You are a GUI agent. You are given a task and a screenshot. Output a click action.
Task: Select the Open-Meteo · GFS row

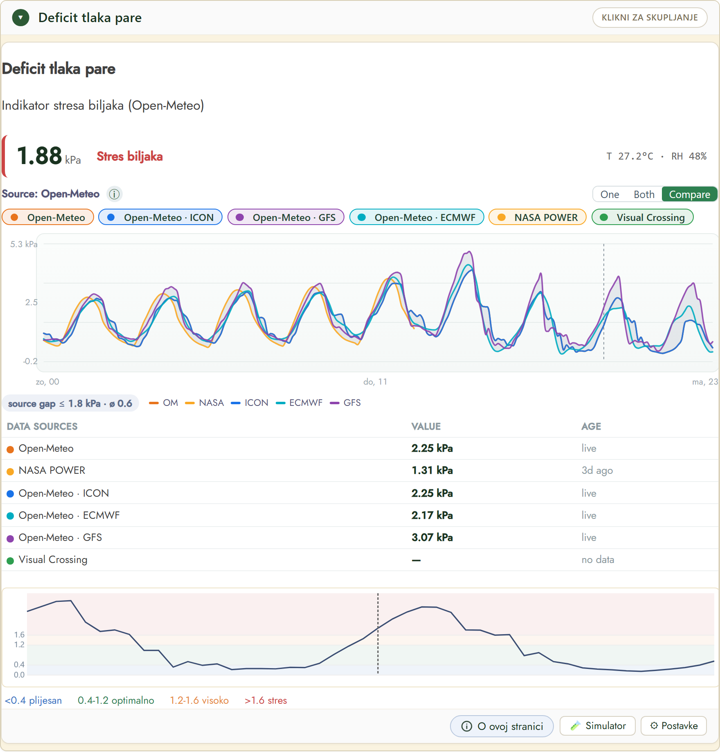pyautogui.click(x=360, y=537)
